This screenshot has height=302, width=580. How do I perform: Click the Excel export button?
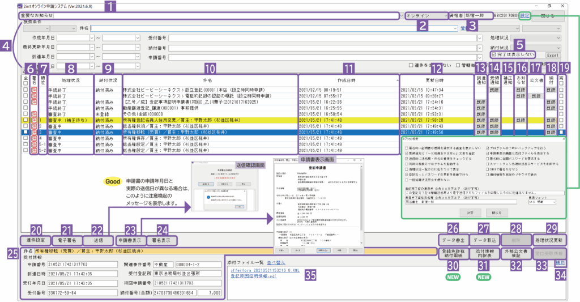click(x=553, y=56)
